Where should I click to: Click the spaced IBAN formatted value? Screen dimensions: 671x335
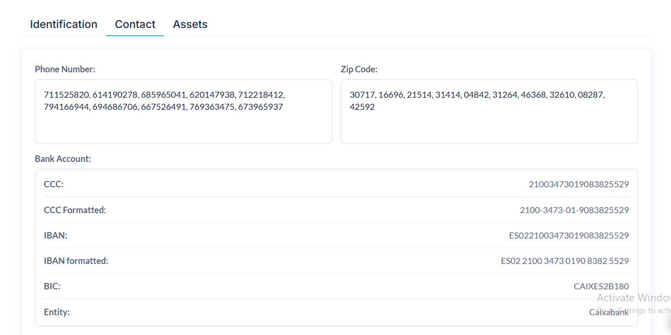(564, 261)
